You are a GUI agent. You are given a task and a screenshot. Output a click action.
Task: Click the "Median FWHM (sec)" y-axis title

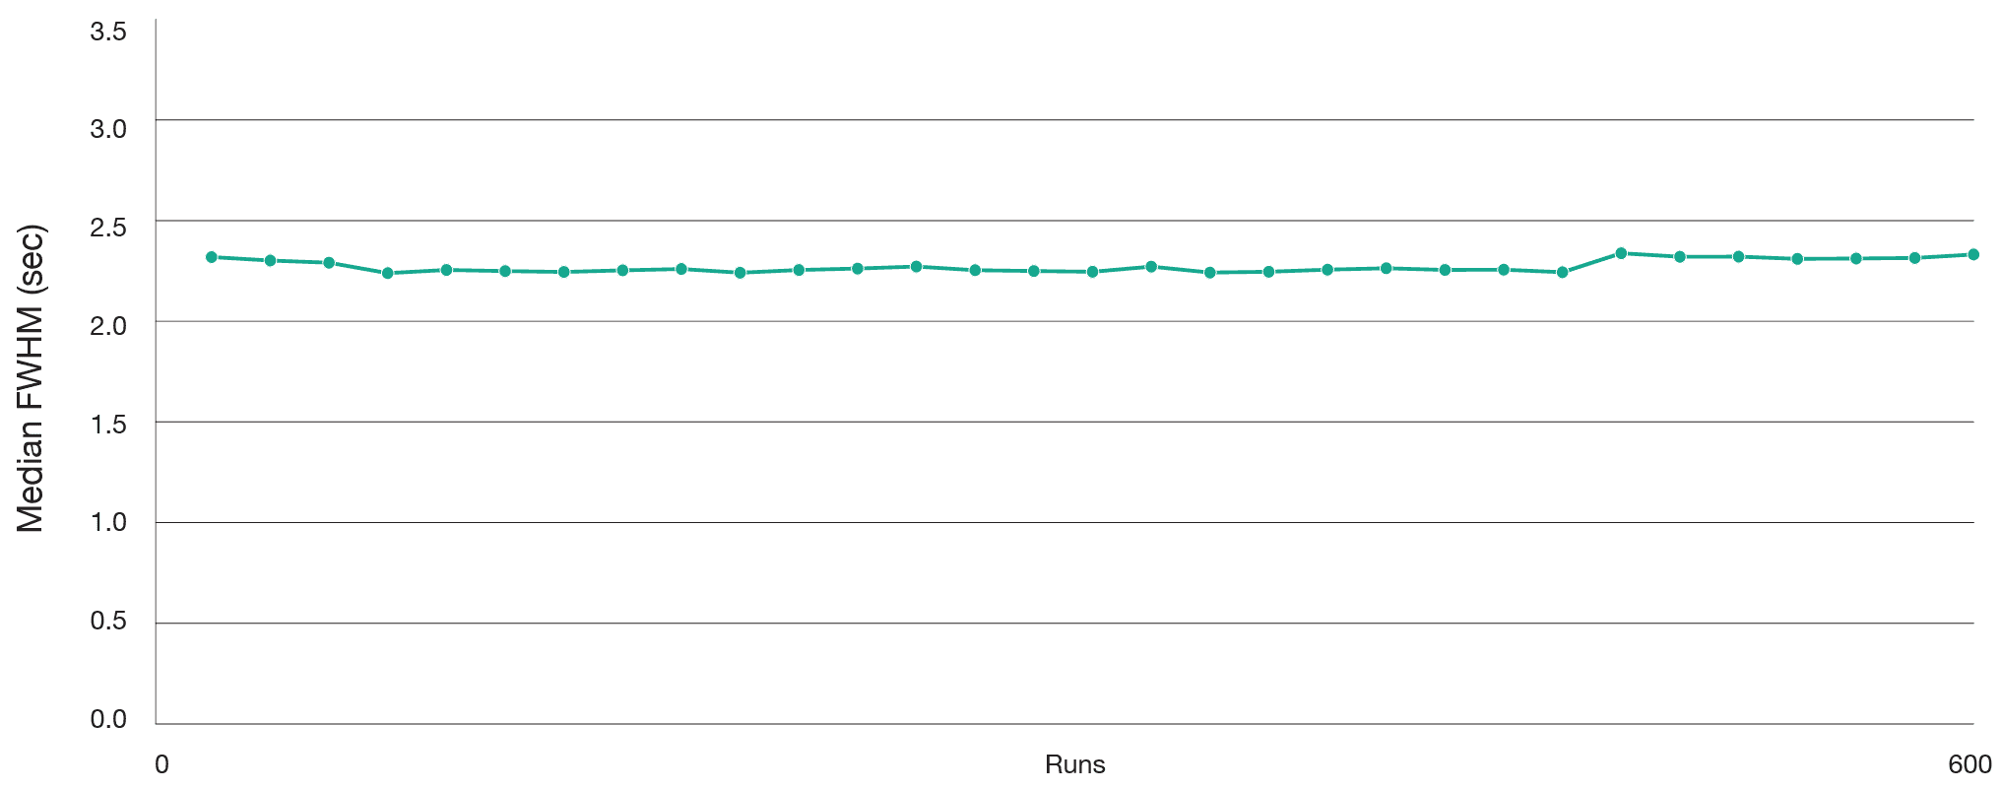coord(31,379)
